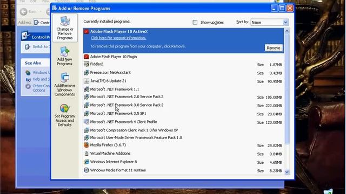346x194 pixels.
Task: Select Microsoft User-Mode Driver Framework Feature Pack
Action: pyautogui.click(x=184, y=137)
